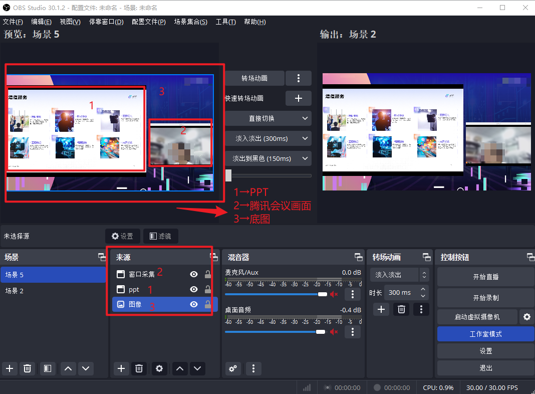Open the 桌面音频 three-dot options menu
The width and height of the screenshot is (535, 394).
coord(353,332)
